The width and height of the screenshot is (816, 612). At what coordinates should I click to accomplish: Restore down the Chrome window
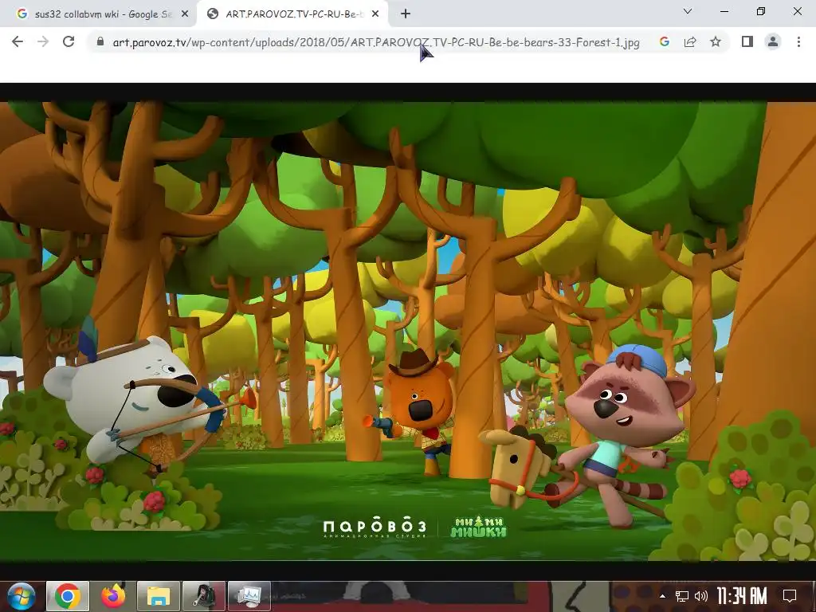click(761, 11)
